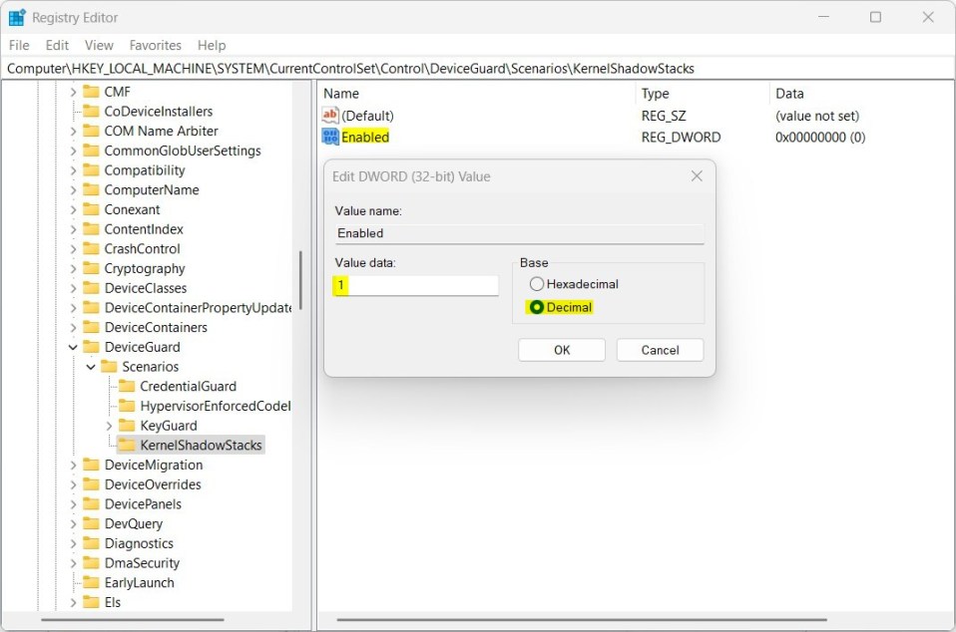Expand the KeyGuard tree node

click(x=109, y=425)
